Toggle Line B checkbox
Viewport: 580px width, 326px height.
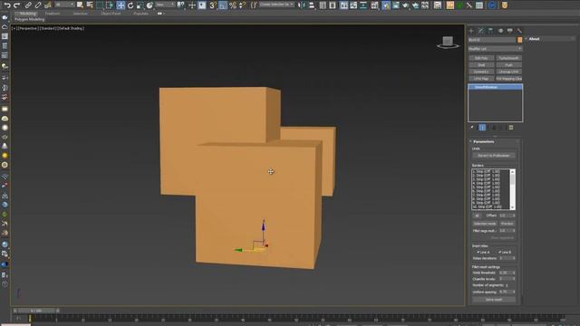click(500, 252)
